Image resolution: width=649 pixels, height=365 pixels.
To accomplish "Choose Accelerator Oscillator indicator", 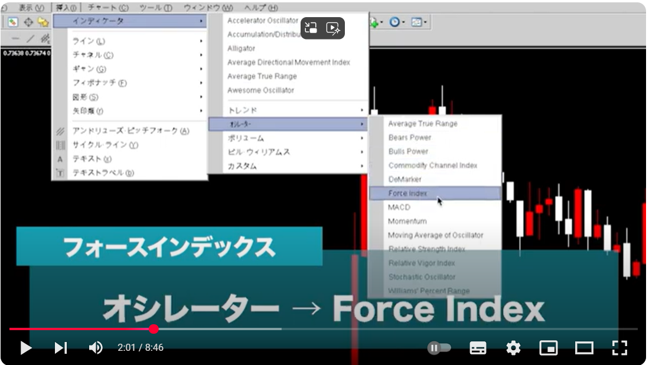I will (263, 20).
